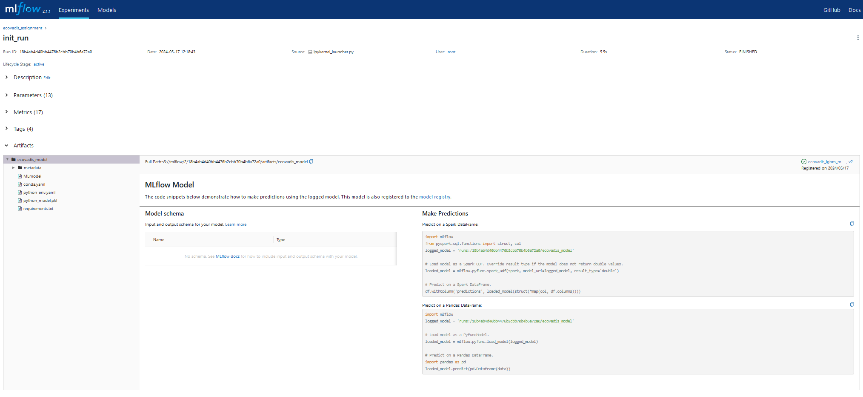This screenshot has width=863, height=397.
Task: Click the Registered on 2024/05/17 text
Action: tap(825, 168)
